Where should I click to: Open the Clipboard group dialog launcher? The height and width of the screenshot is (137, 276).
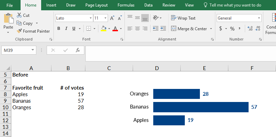point(51,39)
